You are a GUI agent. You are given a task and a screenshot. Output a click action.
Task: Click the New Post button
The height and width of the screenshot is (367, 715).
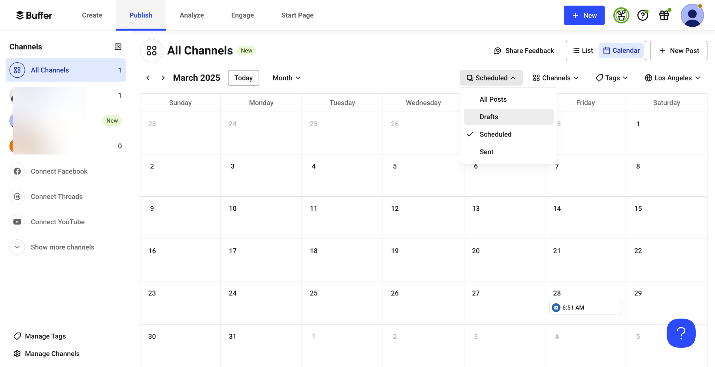[x=678, y=51]
